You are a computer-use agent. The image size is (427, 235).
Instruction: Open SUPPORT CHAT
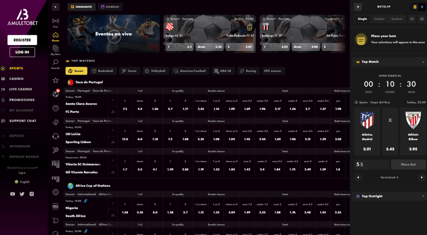coord(23,121)
